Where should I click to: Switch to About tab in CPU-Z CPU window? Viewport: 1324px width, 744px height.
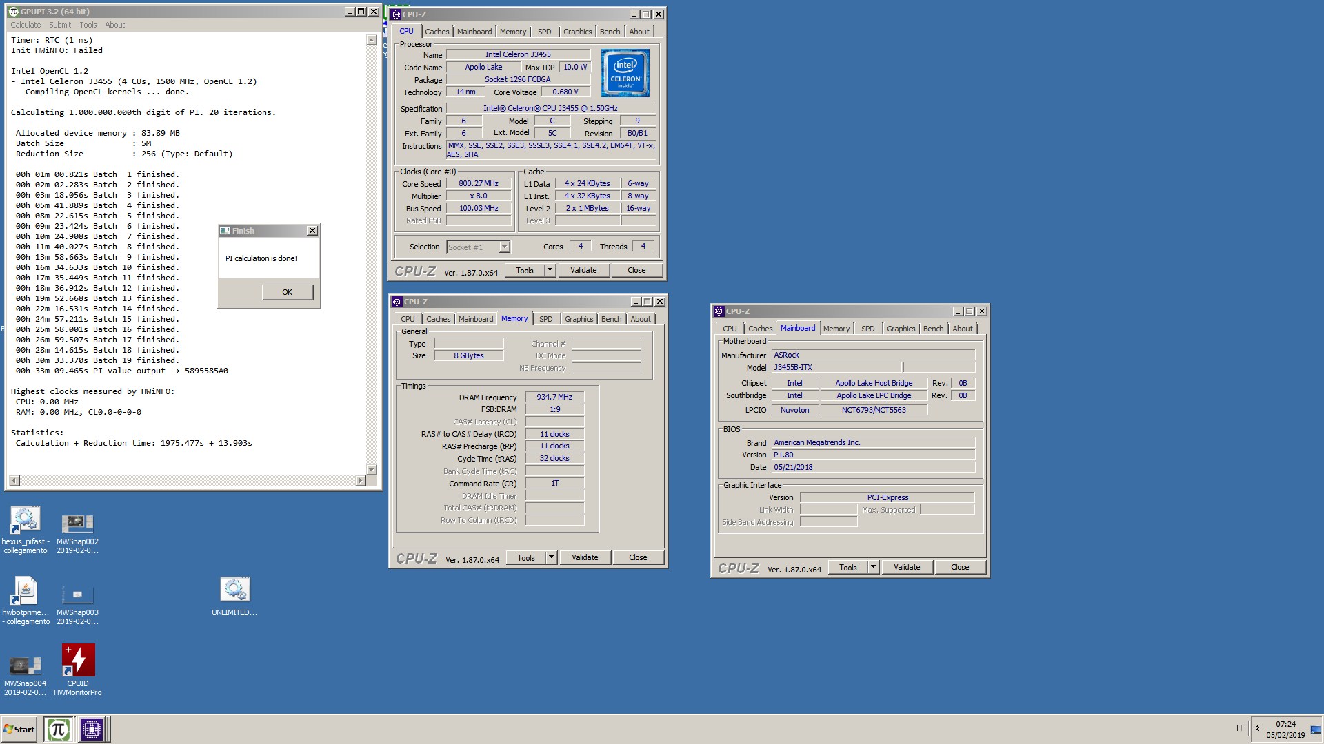[x=639, y=32]
